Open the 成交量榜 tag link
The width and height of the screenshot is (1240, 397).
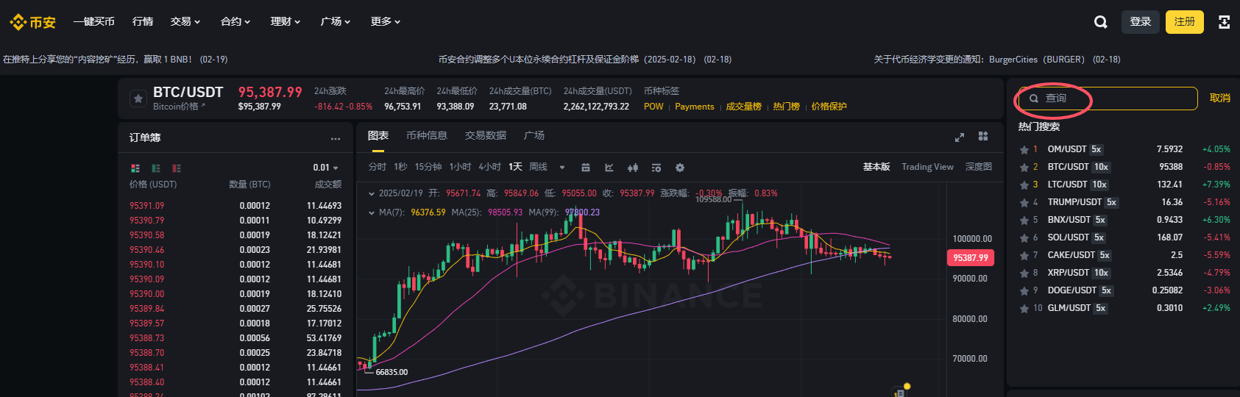click(744, 107)
